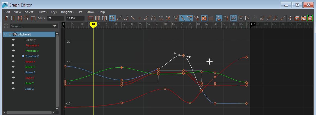Collapse the pSphere1 node with minus

(6, 34)
